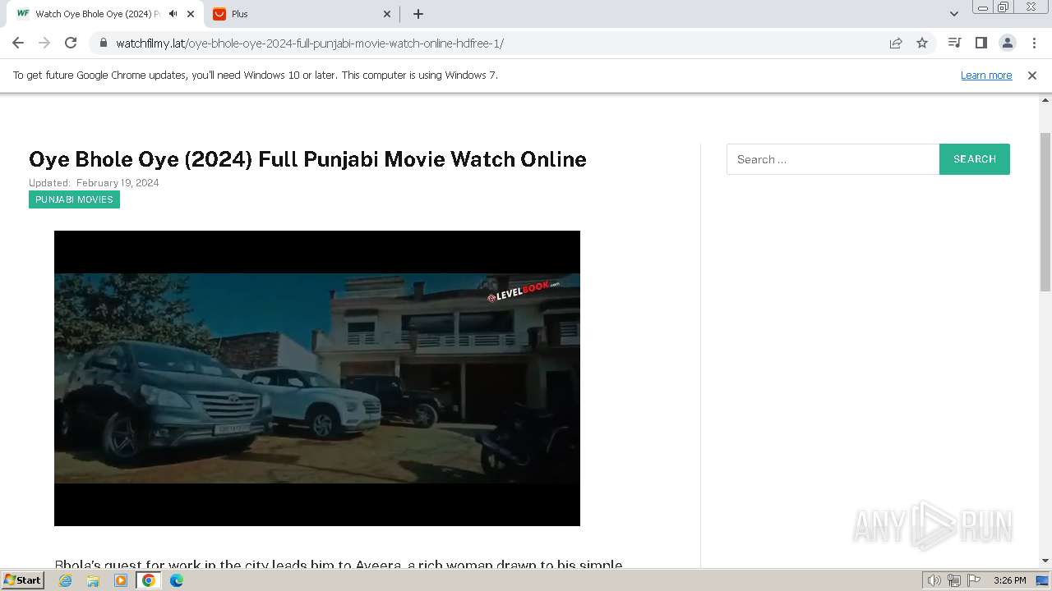This screenshot has height=591, width=1052.
Task: Share this page icon
Action: coord(896,43)
